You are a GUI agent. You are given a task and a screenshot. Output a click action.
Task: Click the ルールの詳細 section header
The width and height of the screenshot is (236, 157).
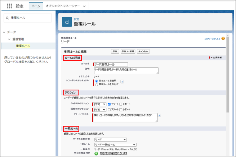(x=72, y=58)
